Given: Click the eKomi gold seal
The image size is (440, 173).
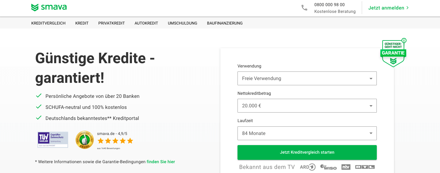Looking at the screenshot, I should tap(85, 140).
